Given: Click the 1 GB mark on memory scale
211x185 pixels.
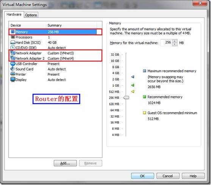Looking at the screenshot, I should pos(116,86).
